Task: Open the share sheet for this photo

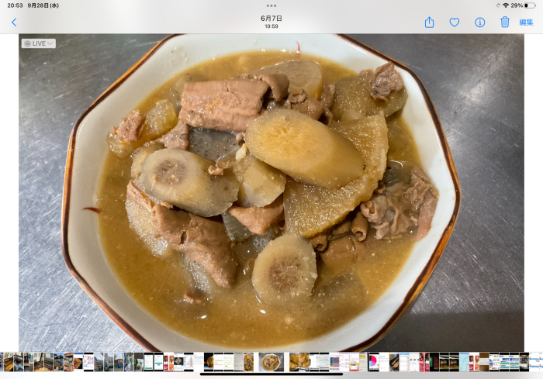Action: [x=429, y=22]
